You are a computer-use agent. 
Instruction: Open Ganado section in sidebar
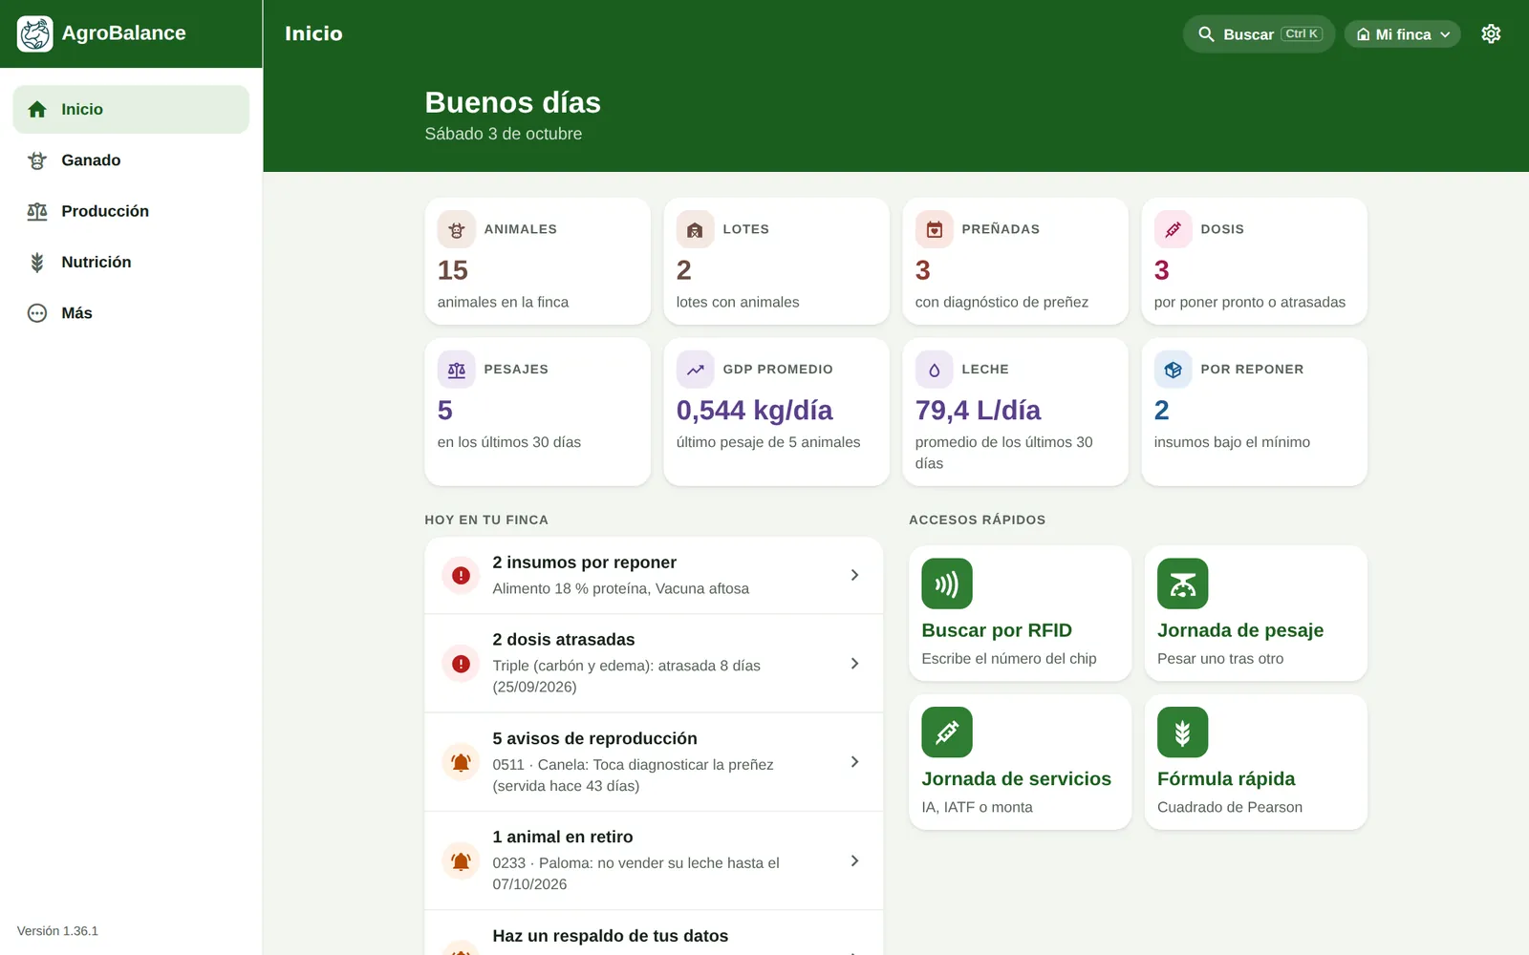tap(131, 160)
